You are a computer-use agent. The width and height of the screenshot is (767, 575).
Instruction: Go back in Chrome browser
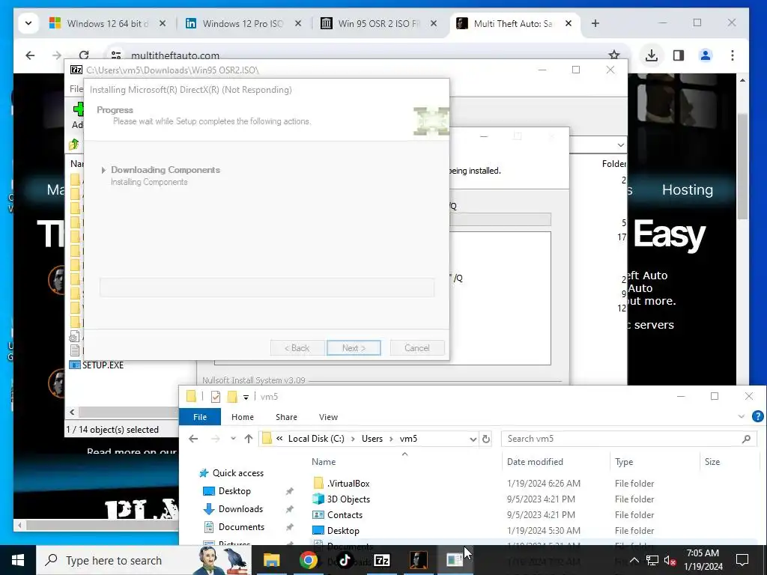click(30, 55)
